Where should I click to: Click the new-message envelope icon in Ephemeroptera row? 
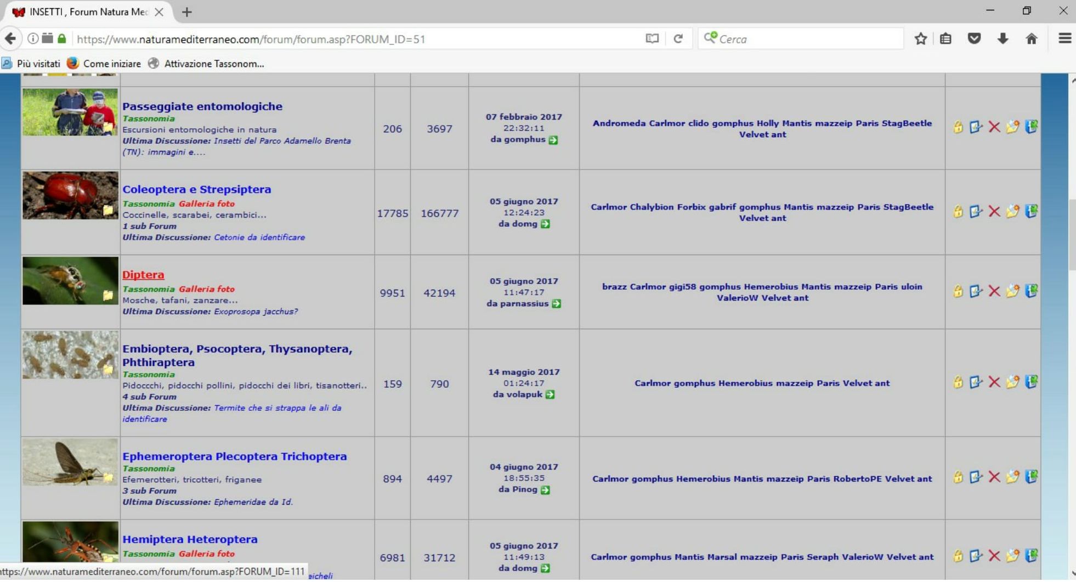pyautogui.click(x=1012, y=477)
